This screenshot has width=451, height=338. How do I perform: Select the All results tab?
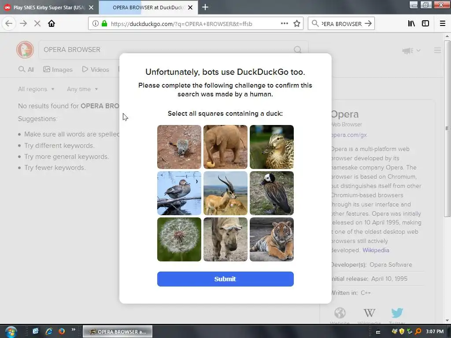(x=26, y=70)
